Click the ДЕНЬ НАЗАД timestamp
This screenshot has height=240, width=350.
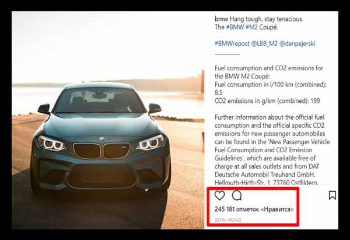pos(228,220)
